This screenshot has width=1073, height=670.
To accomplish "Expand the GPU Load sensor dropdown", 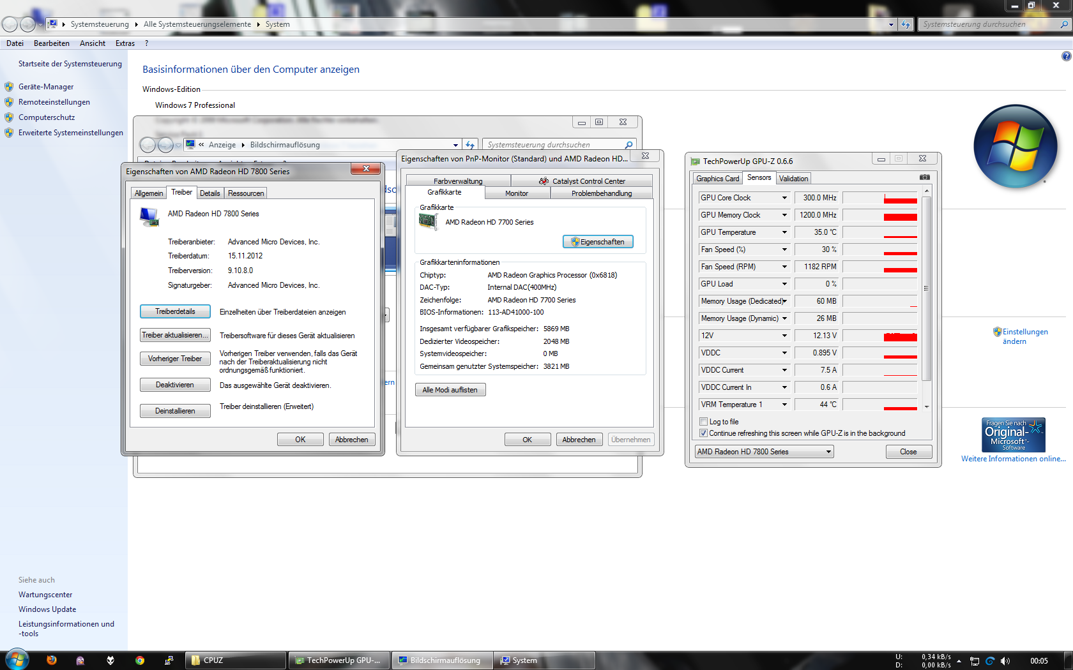I will click(784, 284).
